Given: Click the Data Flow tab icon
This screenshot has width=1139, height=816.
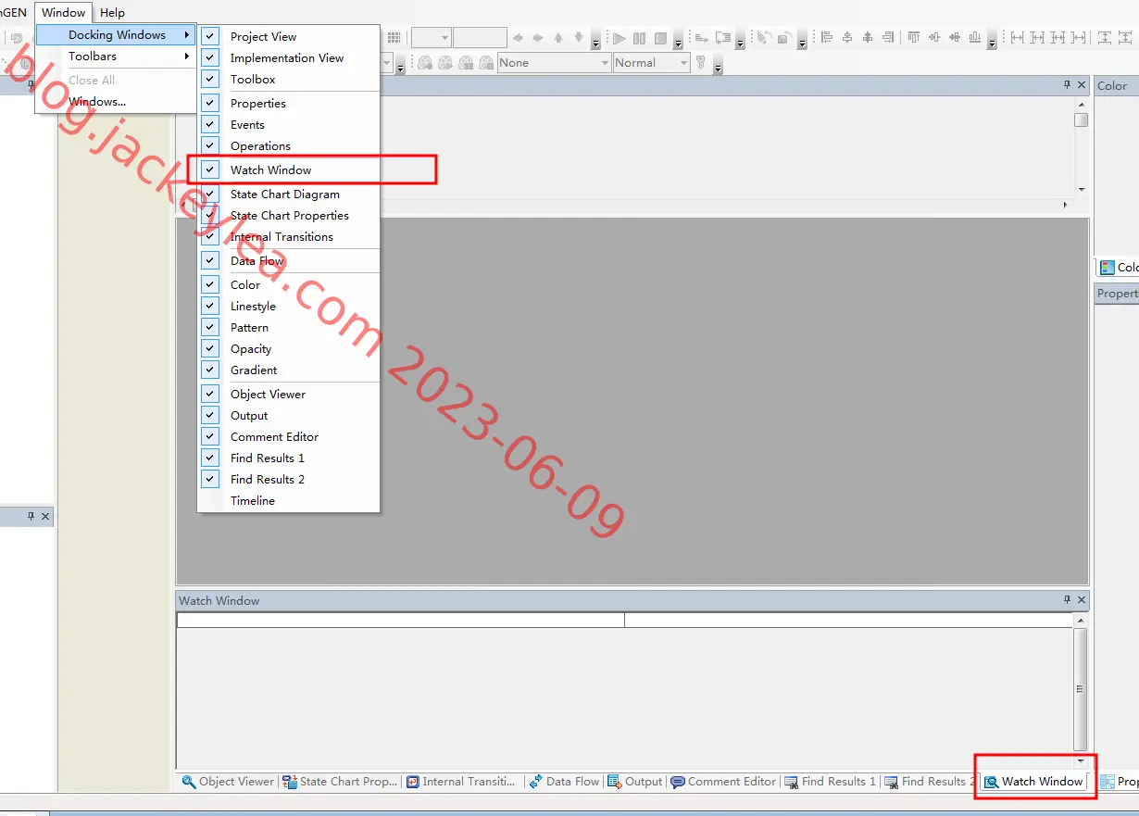Looking at the screenshot, I should point(535,782).
